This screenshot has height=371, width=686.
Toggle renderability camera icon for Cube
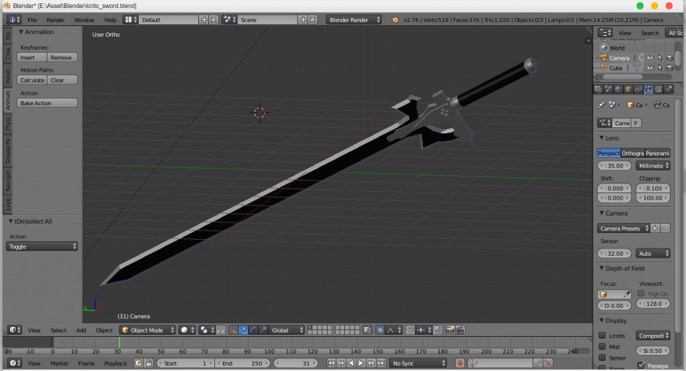click(x=670, y=68)
